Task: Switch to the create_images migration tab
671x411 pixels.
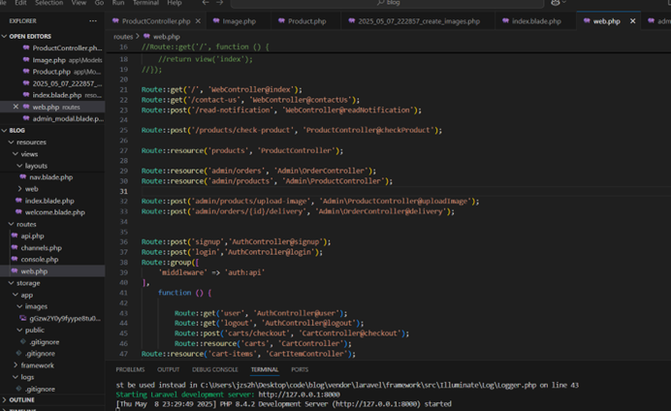Action: click(x=419, y=21)
